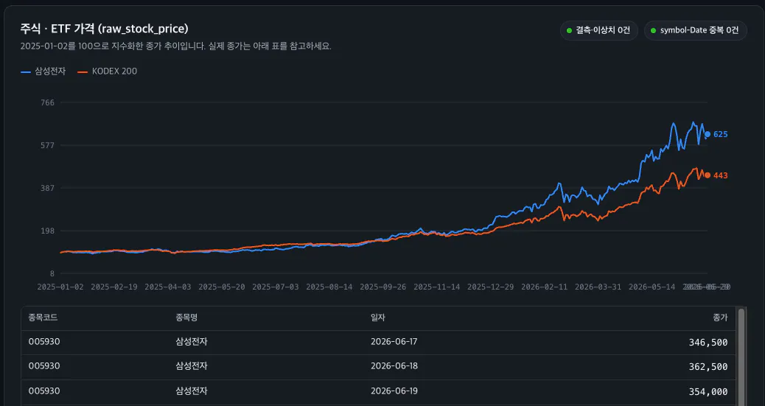Click the 362,500 closing price cell

click(708, 367)
